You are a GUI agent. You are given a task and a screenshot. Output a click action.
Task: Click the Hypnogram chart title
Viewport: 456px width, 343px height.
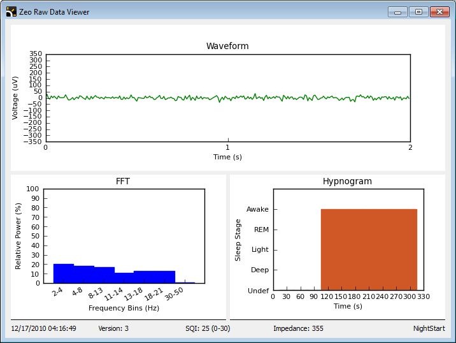point(347,181)
